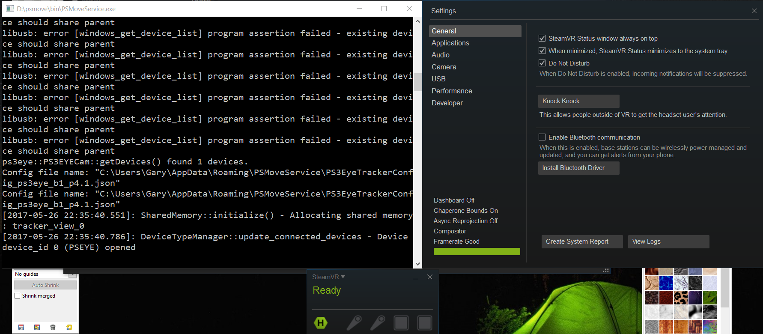Select the purple lightning pattern swatch
The width and height of the screenshot is (763, 334).
[695, 298]
